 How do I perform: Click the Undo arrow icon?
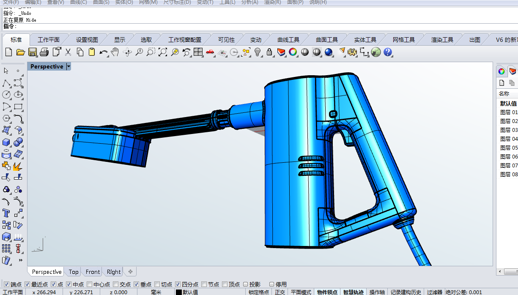pos(104,52)
